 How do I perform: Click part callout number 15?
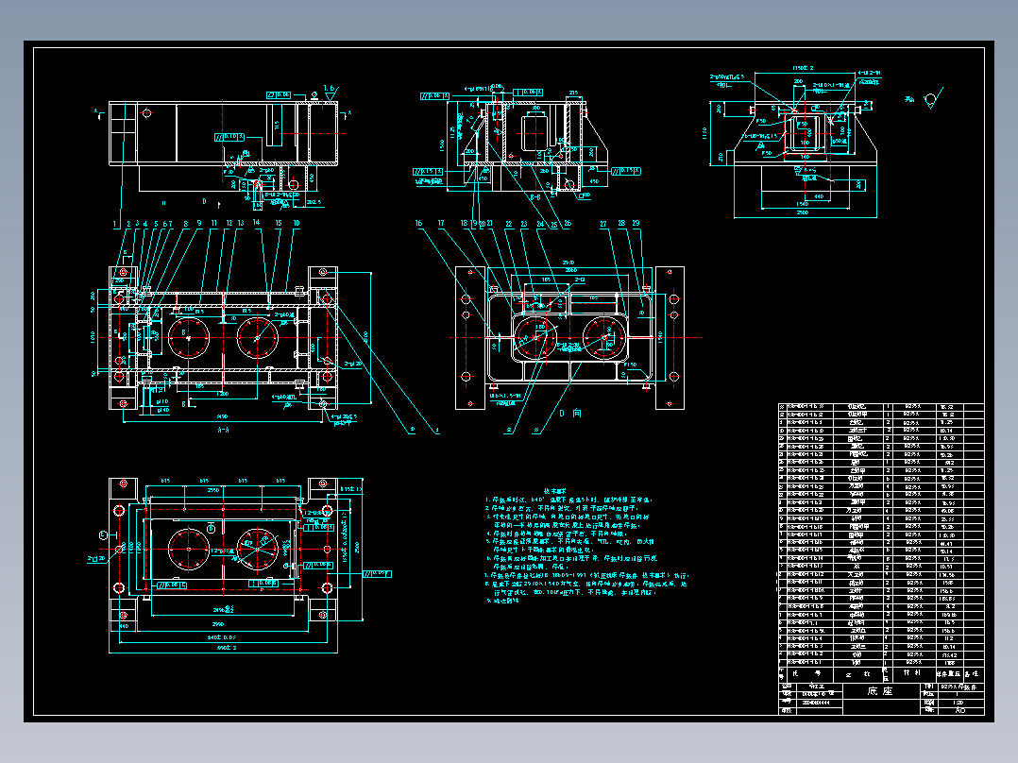279,223
